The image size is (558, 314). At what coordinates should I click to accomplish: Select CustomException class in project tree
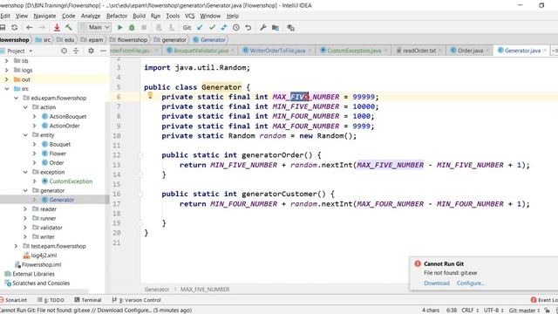click(x=71, y=181)
